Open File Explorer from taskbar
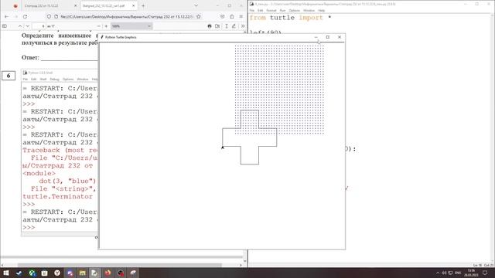The image size is (495, 278). (83, 273)
